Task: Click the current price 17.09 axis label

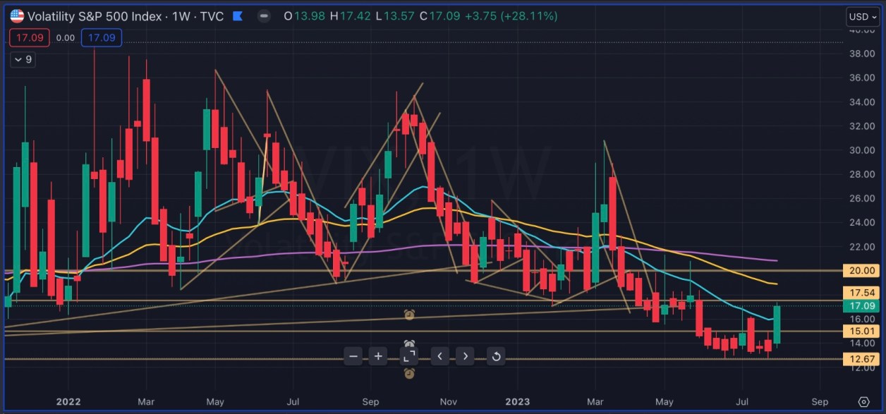Action: tap(862, 306)
